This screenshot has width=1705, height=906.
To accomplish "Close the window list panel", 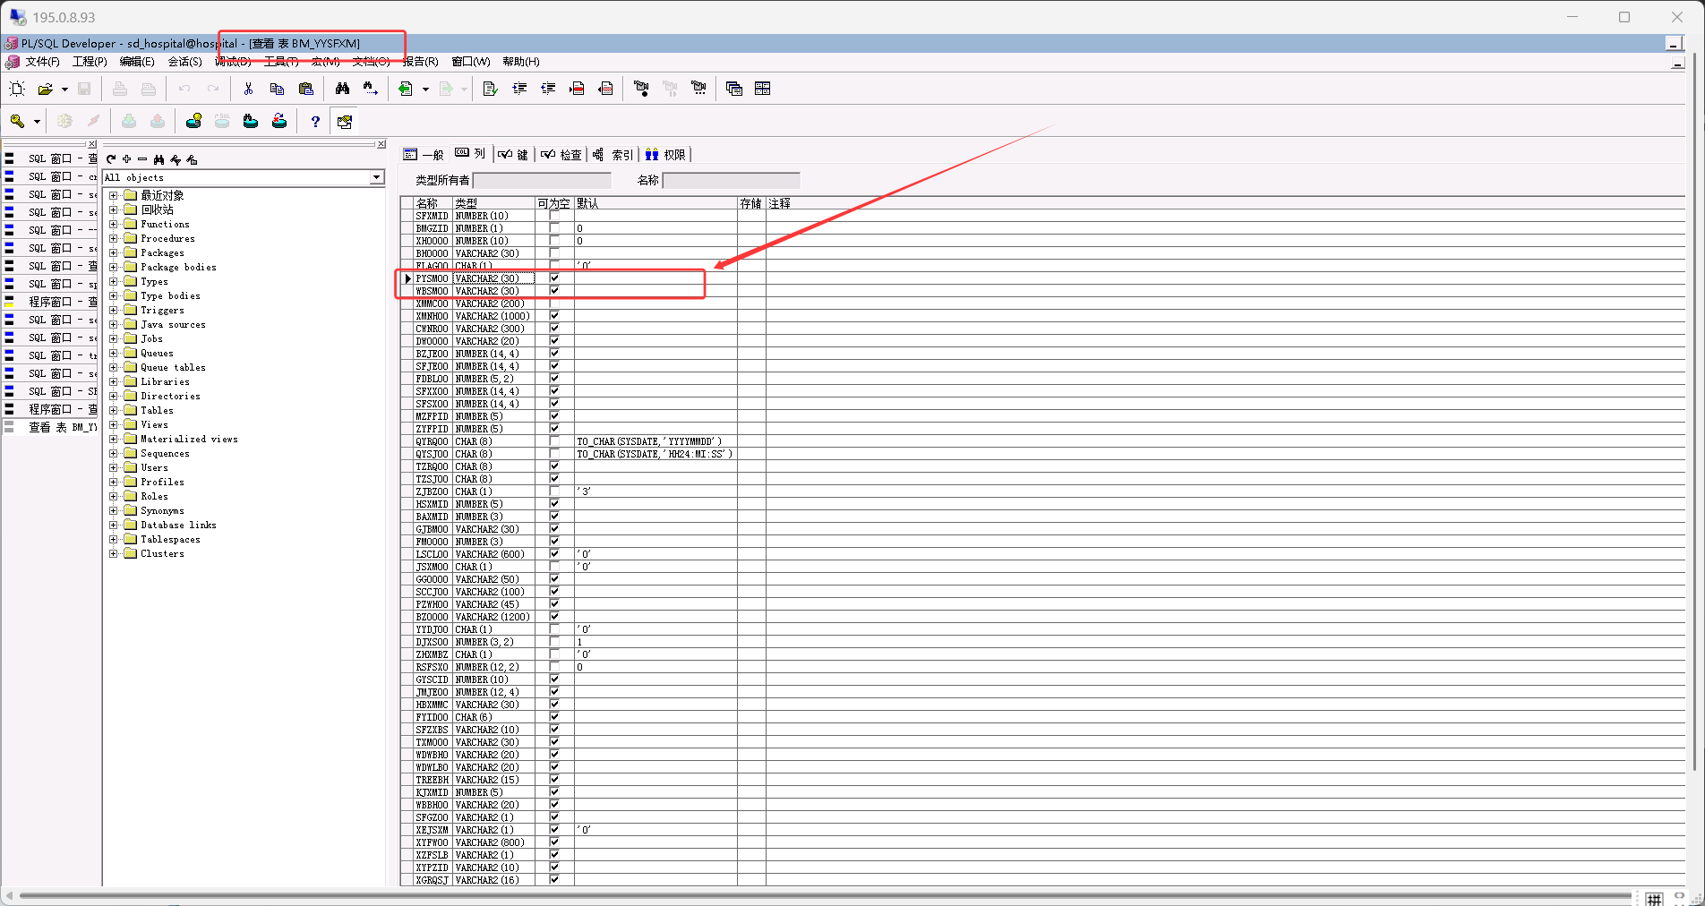I will click(x=91, y=144).
